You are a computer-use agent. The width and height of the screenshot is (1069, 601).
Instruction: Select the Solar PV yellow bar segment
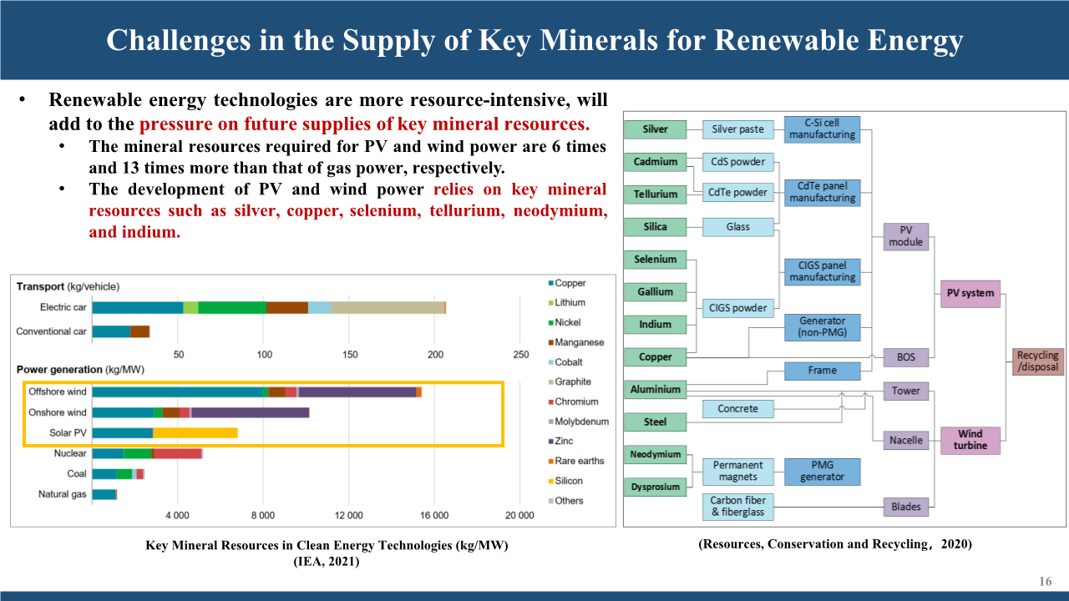coord(195,433)
